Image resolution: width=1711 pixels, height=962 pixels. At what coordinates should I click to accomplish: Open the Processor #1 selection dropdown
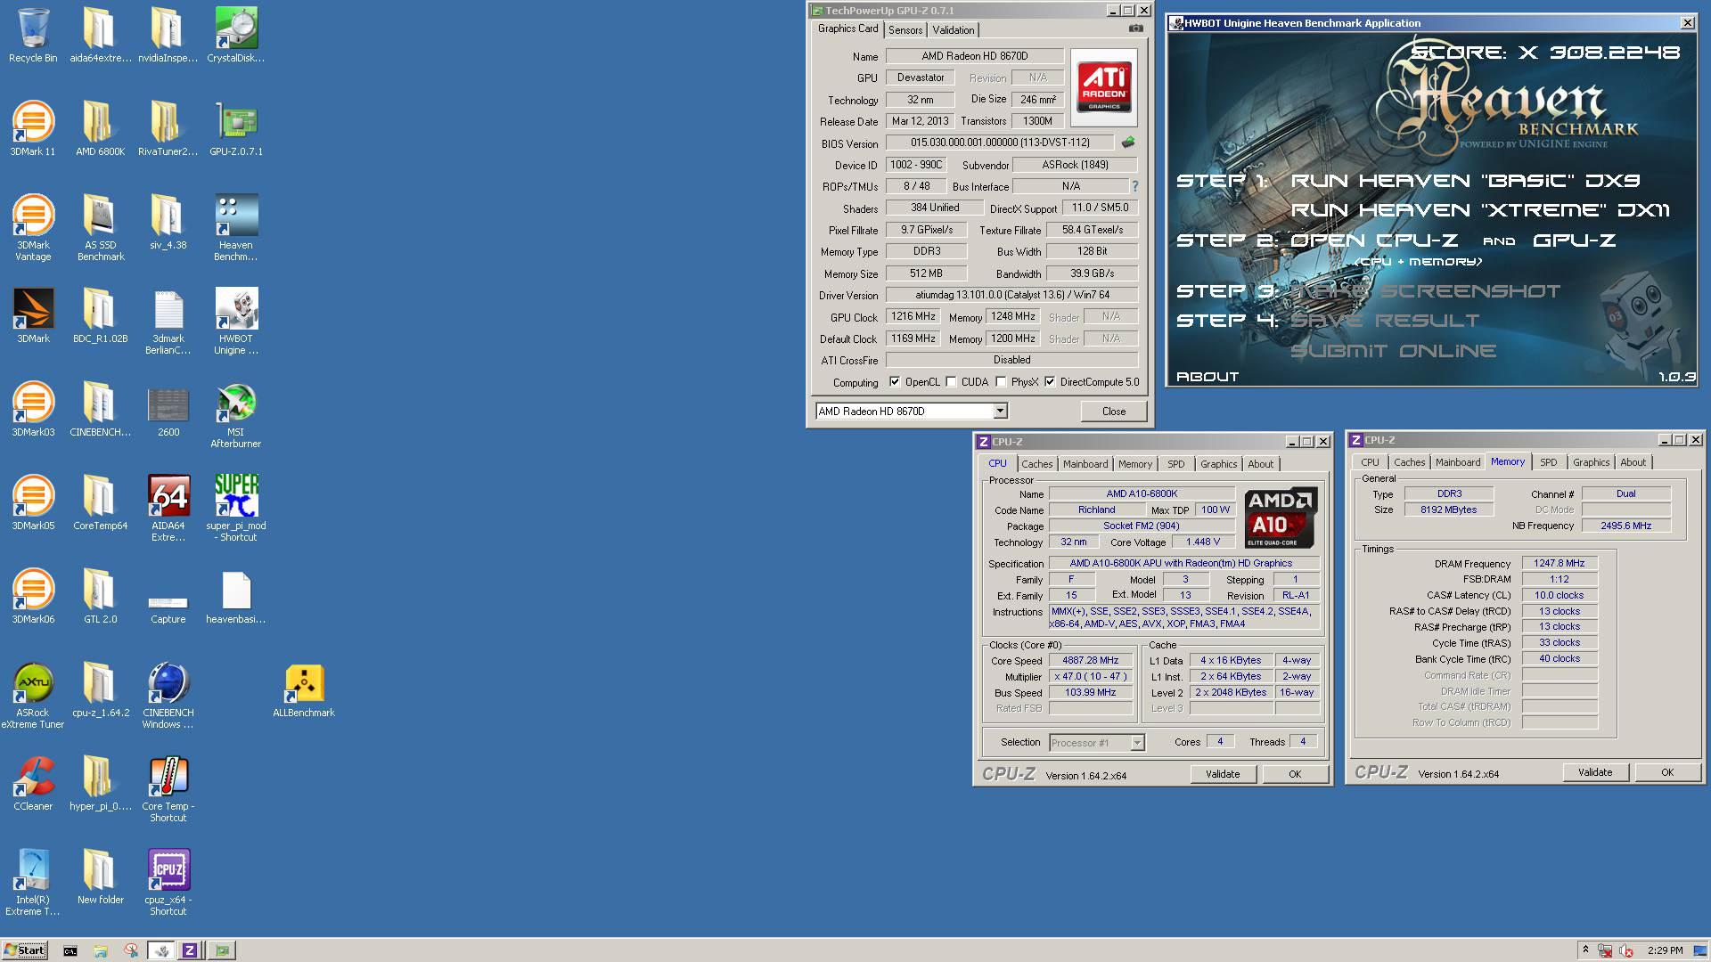[x=1137, y=743]
